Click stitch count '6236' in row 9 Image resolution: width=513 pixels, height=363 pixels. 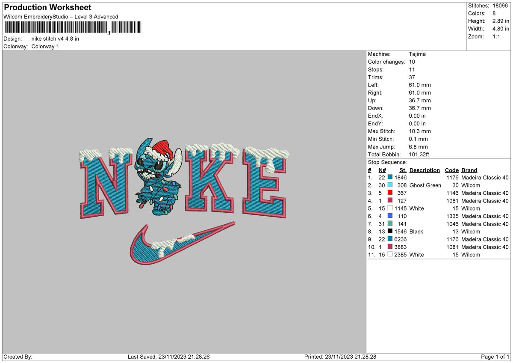[401, 239]
